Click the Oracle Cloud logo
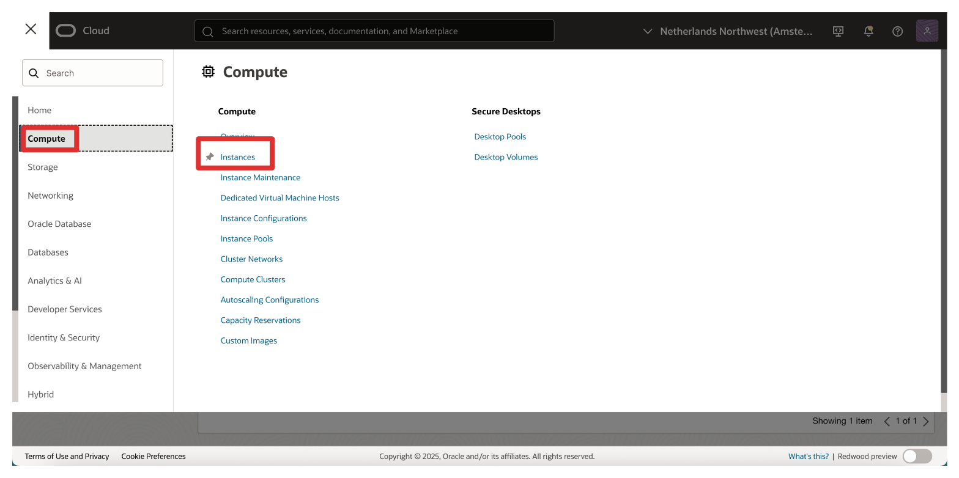The width and height of the screenshot is (959, 478). pyautogui.click(x=82, y=31)
